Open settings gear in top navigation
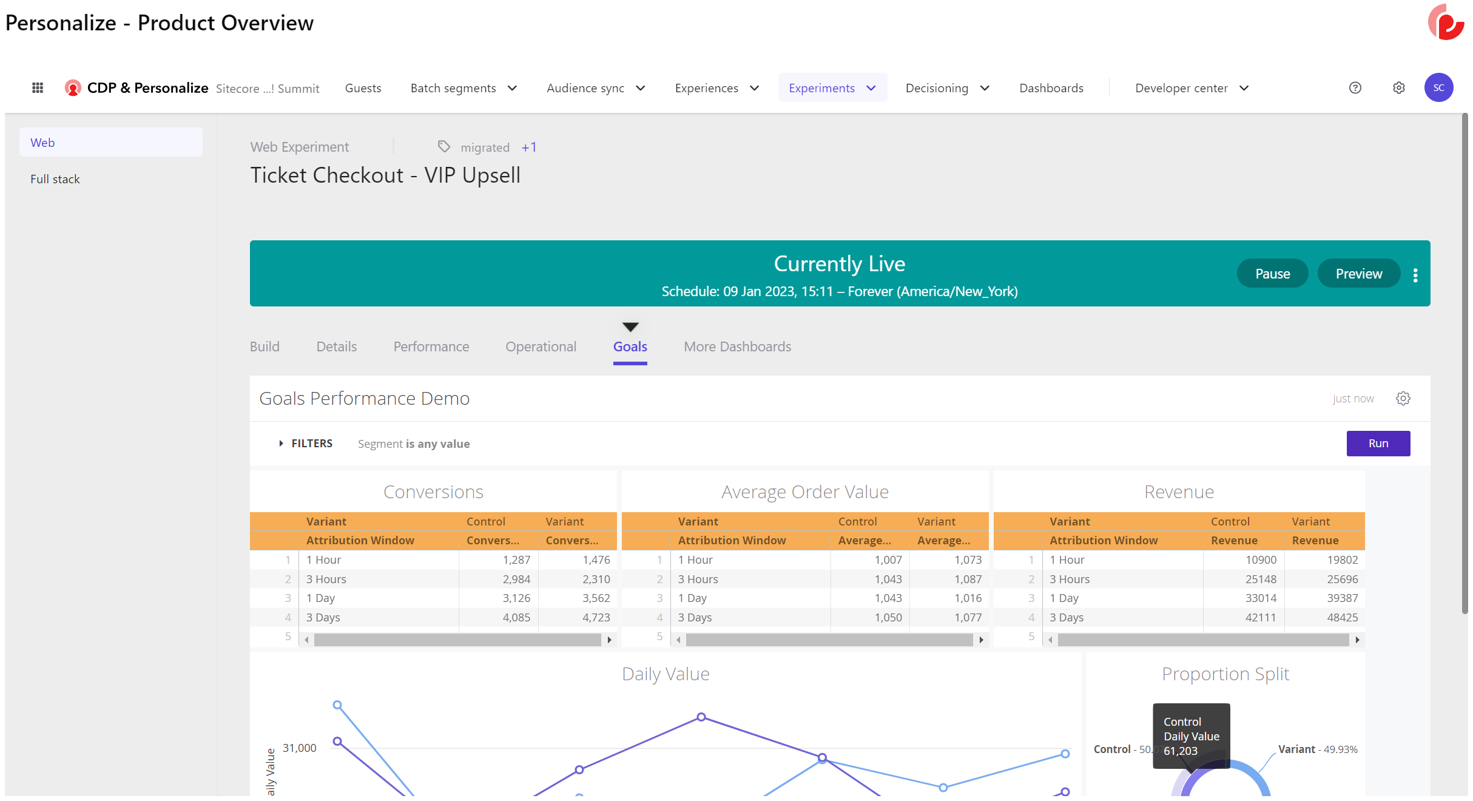Screen dimensions: 1473x801 (x=1398, y=88)
